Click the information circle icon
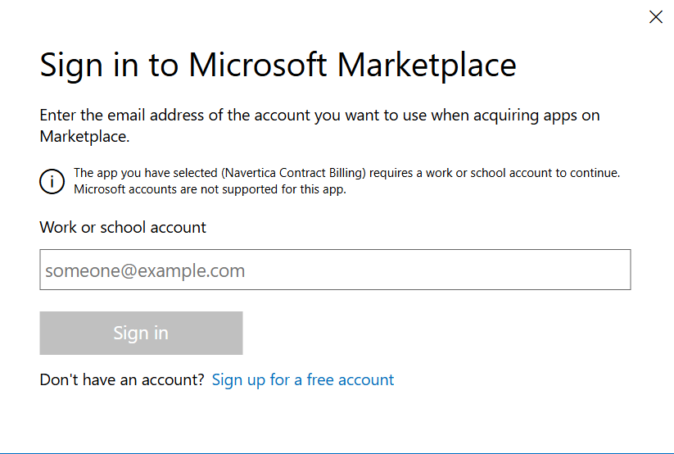 tap(52, 181)
